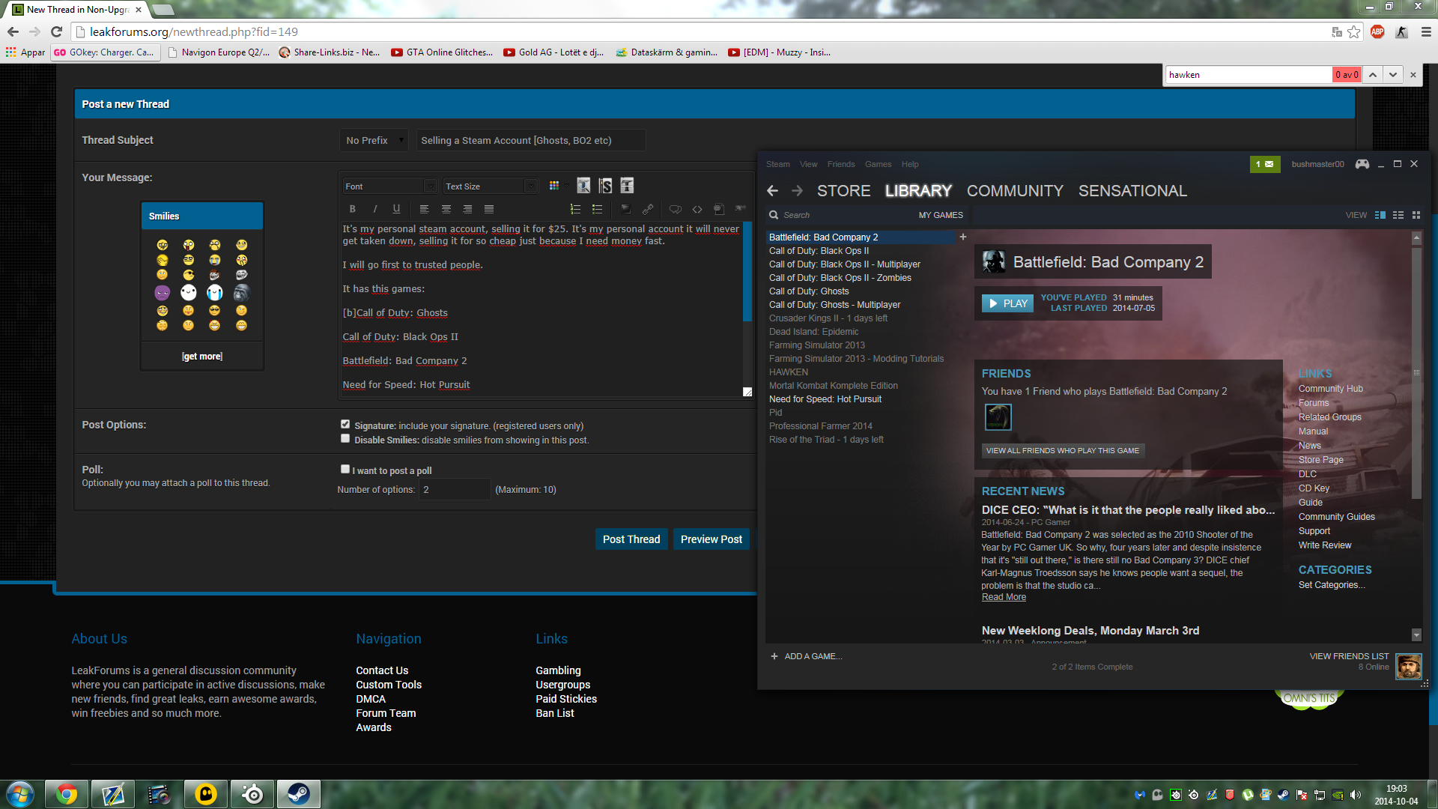Open the Text Size dropdown
Image resolution: width=1438 pixels, height=809 pixels.
coord(530,187)
